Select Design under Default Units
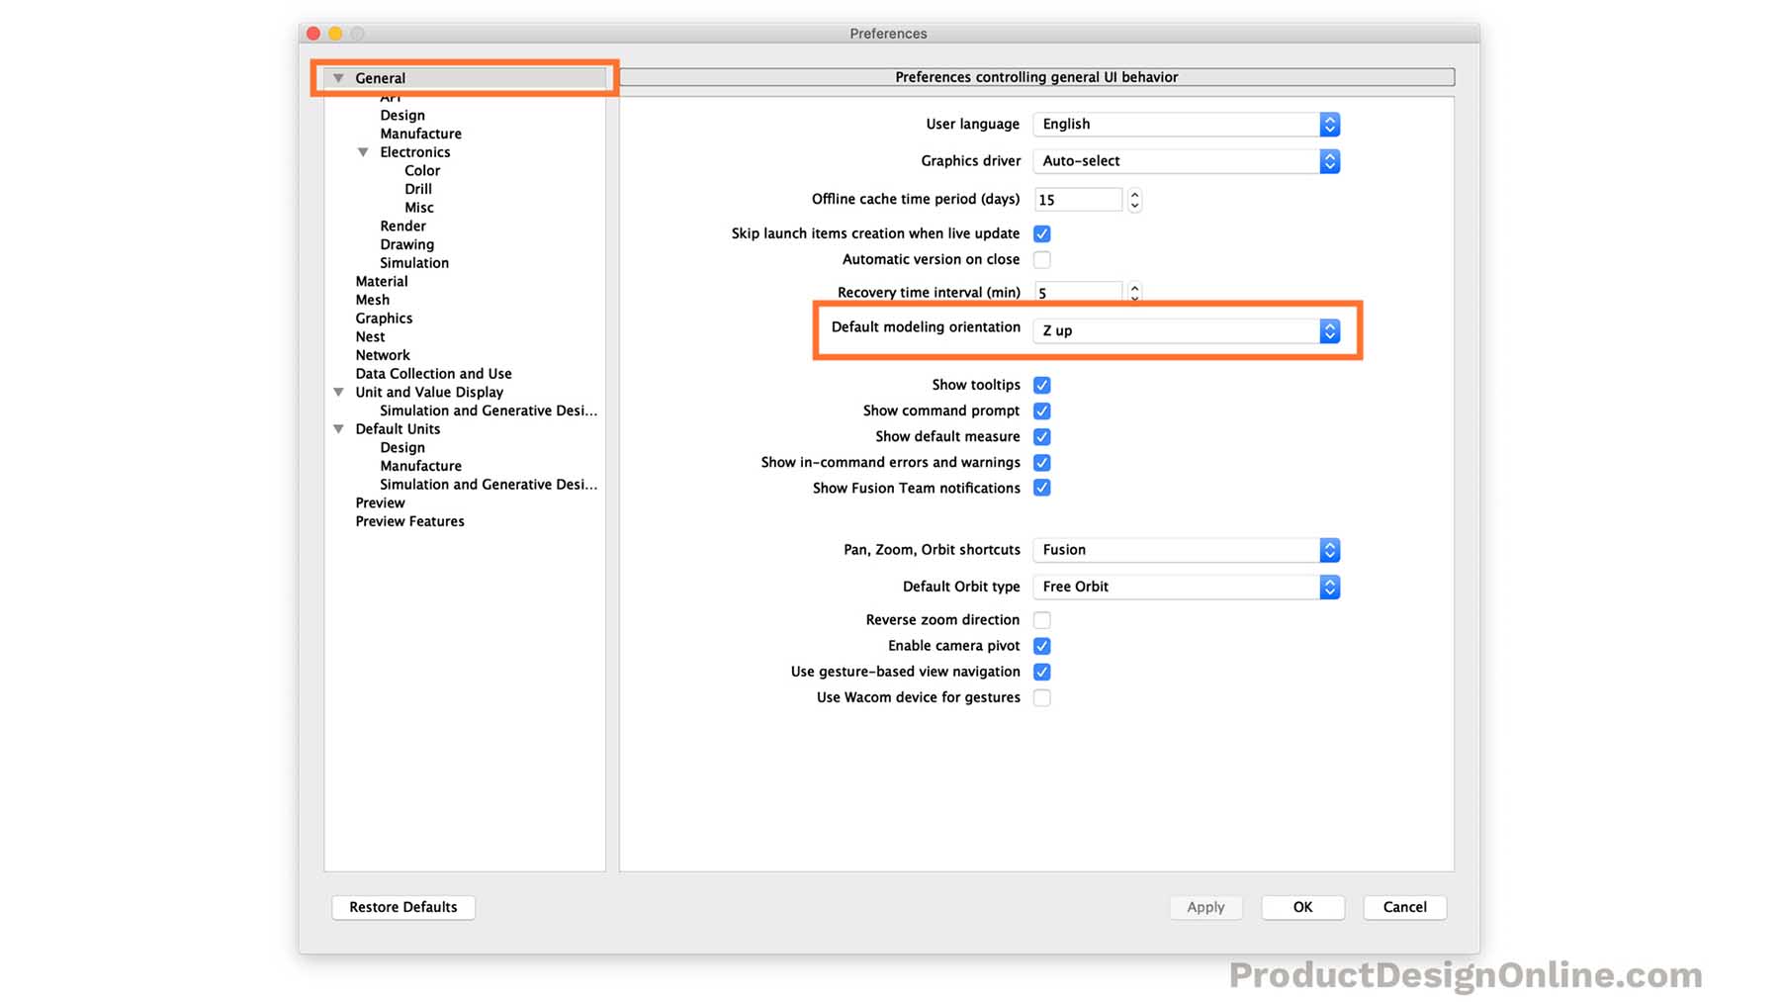 tap(402, 448)
